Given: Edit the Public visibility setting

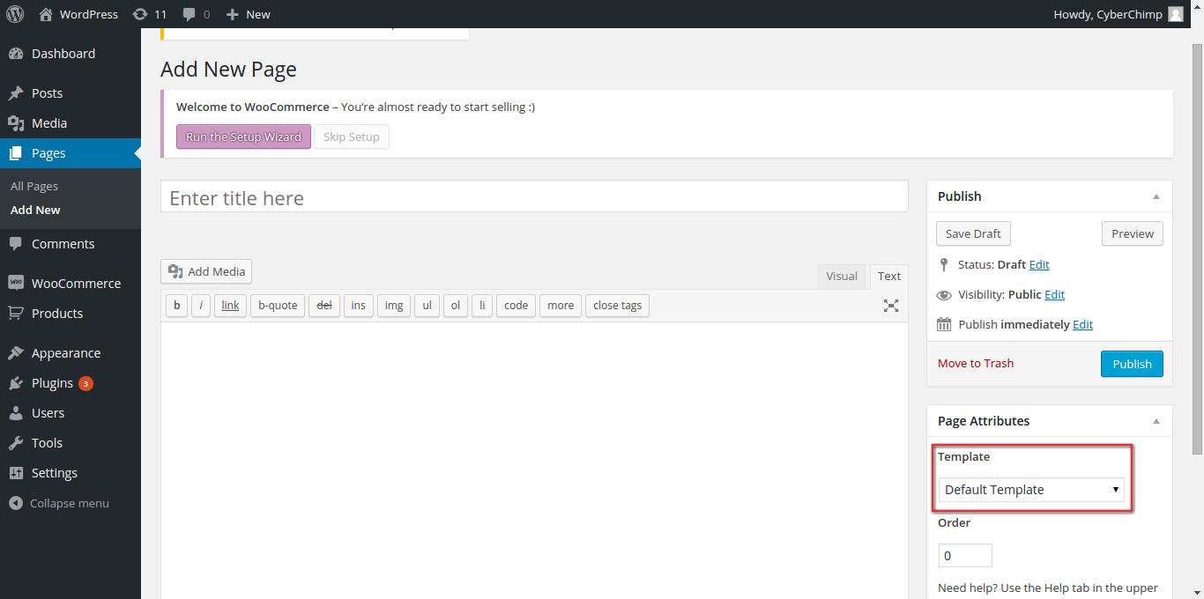Looking at the screenshot, I should [1055, 294].
